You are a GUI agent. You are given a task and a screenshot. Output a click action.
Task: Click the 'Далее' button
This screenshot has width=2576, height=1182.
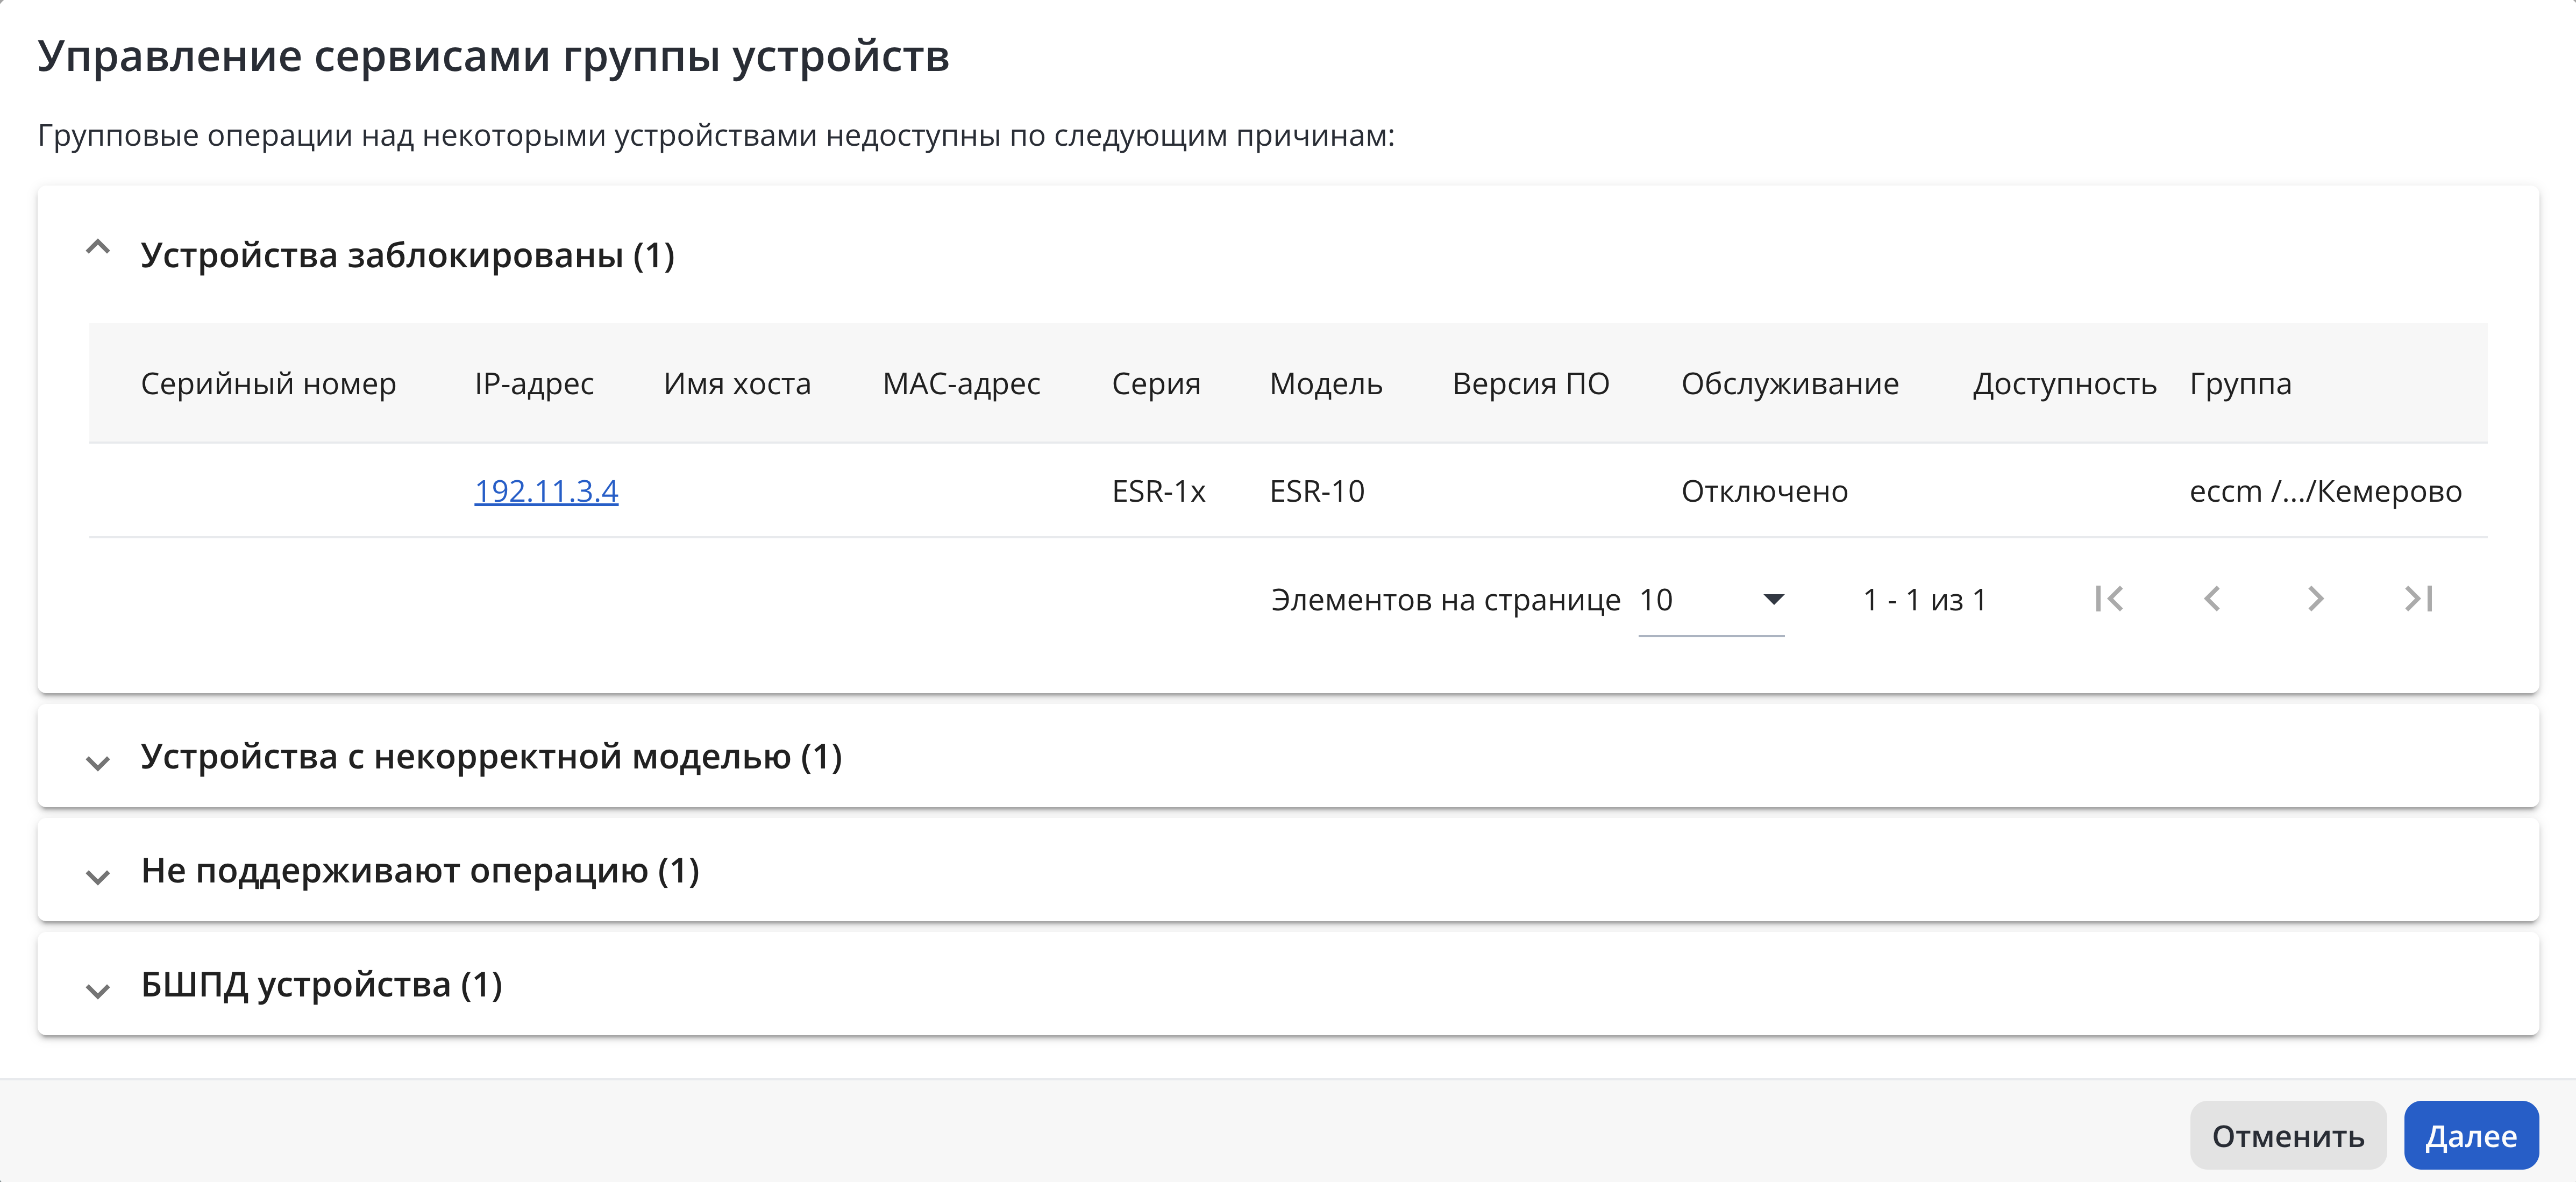click(2471, 1136)
